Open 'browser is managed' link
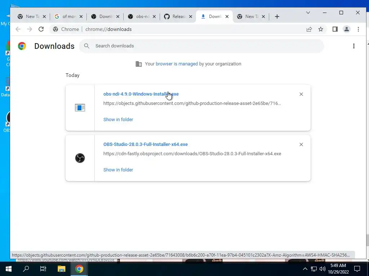This screenshot has height=276, width=369. pyautogui.click(x=177, y=64)
